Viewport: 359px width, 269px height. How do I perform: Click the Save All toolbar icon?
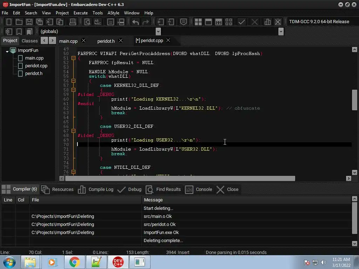point(39,22)
